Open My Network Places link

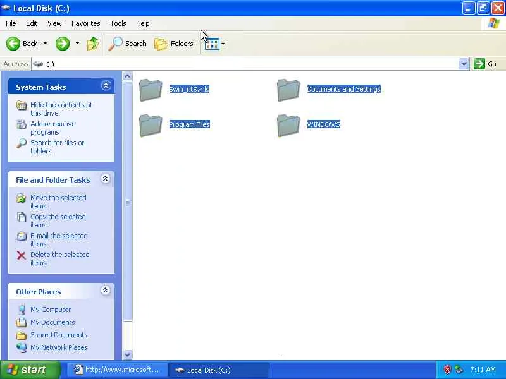pyautogui.click(x=59, y=347)
